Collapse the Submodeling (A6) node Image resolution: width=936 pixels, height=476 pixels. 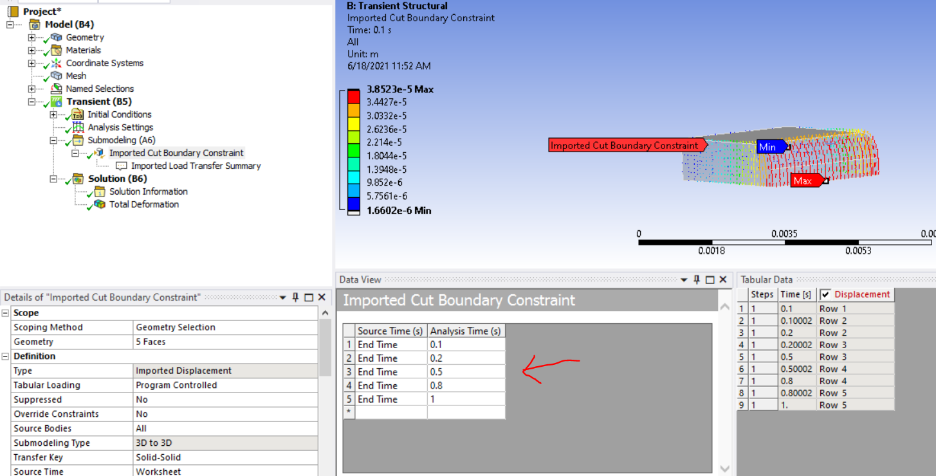(53, 140)
